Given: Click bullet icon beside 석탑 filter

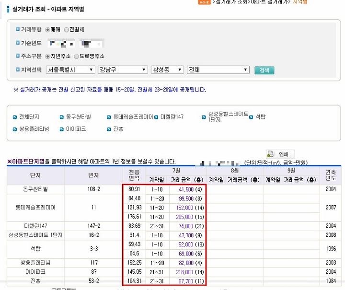Looking at the screenshot, I should click(251, 117).
